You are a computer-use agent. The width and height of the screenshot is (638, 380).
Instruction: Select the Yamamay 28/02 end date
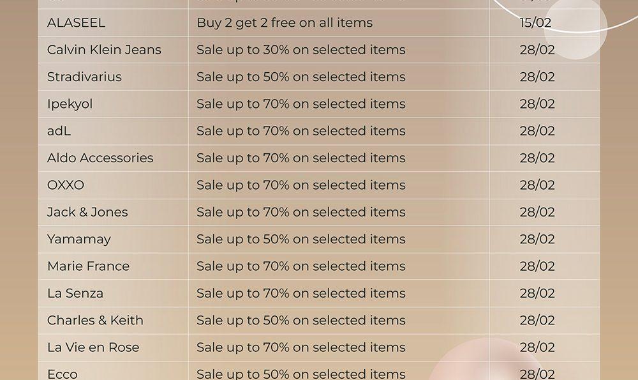point(537,239)
